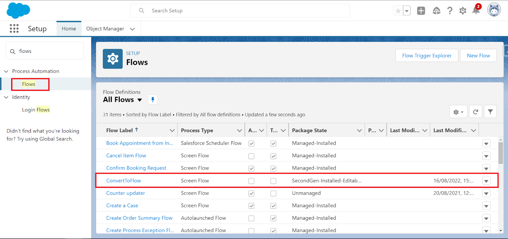508x239 pixels.
Task: Sort by Flow Label ascending arrow
Action: pyautogui.click(x=137, y=130)
